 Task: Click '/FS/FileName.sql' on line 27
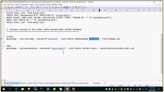click(111, 39)
